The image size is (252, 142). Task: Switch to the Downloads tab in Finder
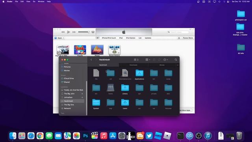point(133,65)
